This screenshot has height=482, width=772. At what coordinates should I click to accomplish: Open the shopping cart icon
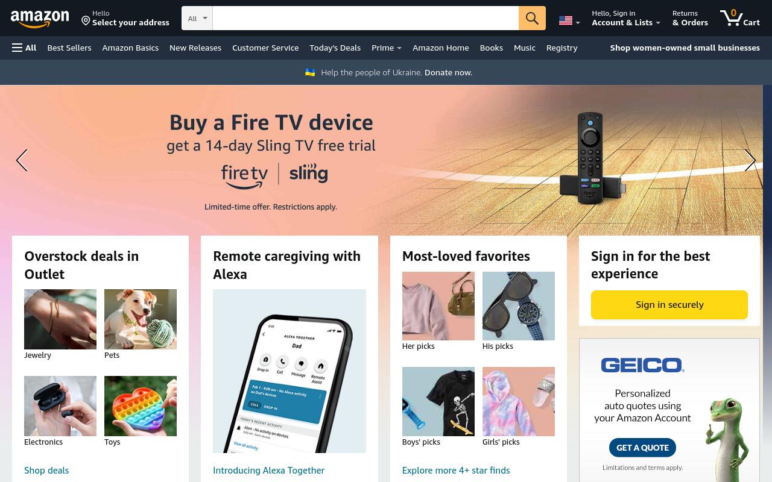pos(739,18)
